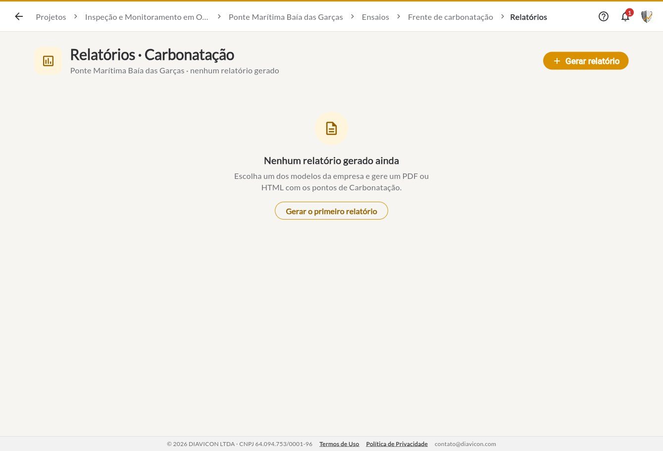The width and height of the screenshot is (663, 451).
Task: Open the Inspeção e Monitoramento breadcrumb
Action: (x=147, y=17)
